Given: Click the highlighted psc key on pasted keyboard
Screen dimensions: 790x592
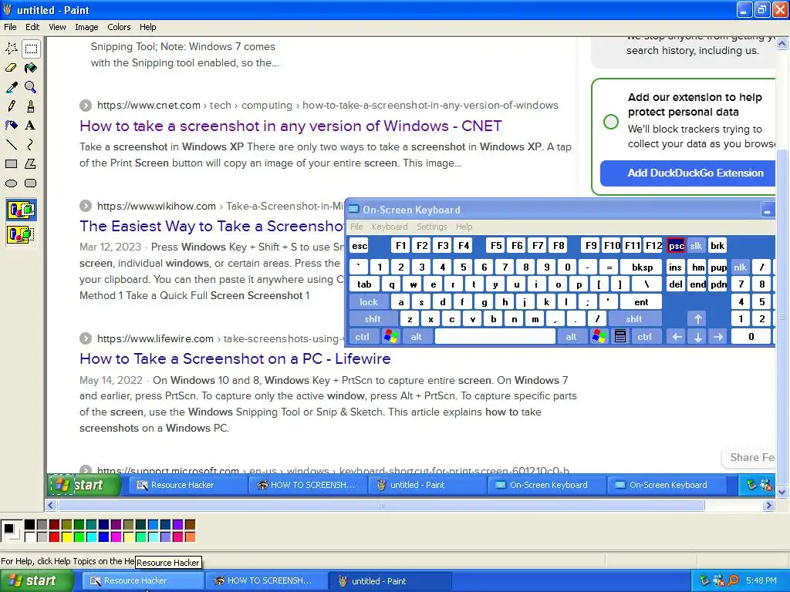Looking at the screenshot, I should 676,246.
